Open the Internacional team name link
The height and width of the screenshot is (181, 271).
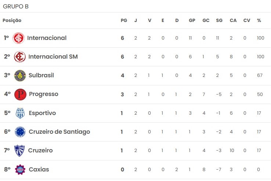(x=47, y=38)
